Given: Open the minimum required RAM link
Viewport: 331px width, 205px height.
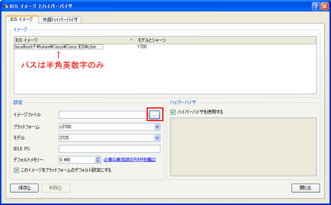Looking at the screenshot, I should 130,159.
